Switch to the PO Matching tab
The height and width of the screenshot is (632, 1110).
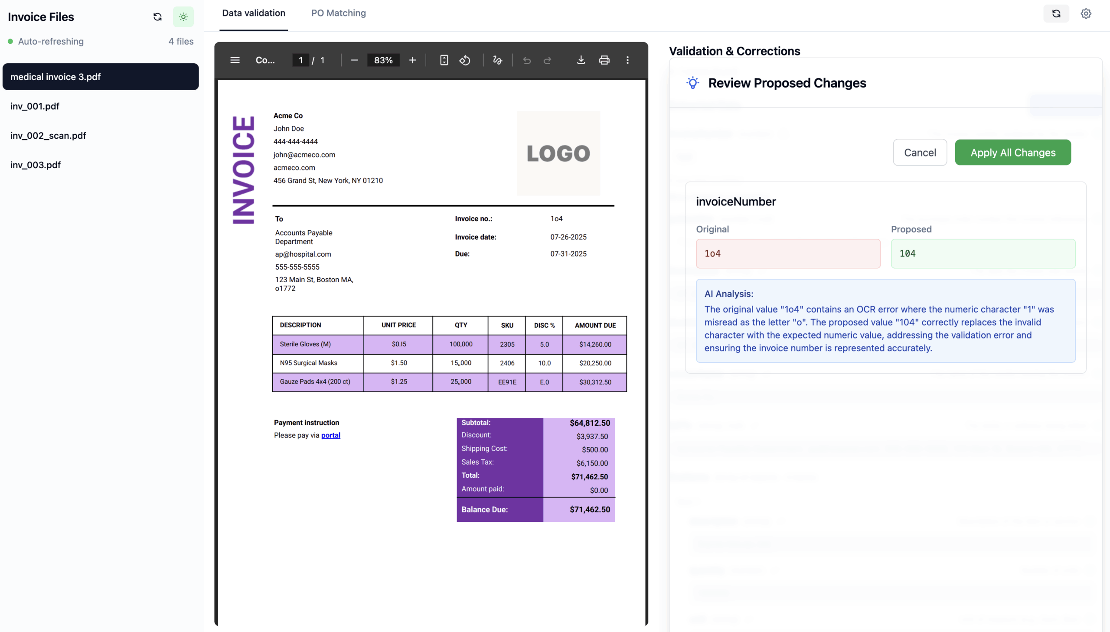[338, 13]
